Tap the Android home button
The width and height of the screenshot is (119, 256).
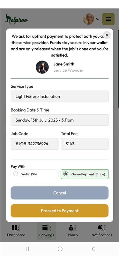60,249
